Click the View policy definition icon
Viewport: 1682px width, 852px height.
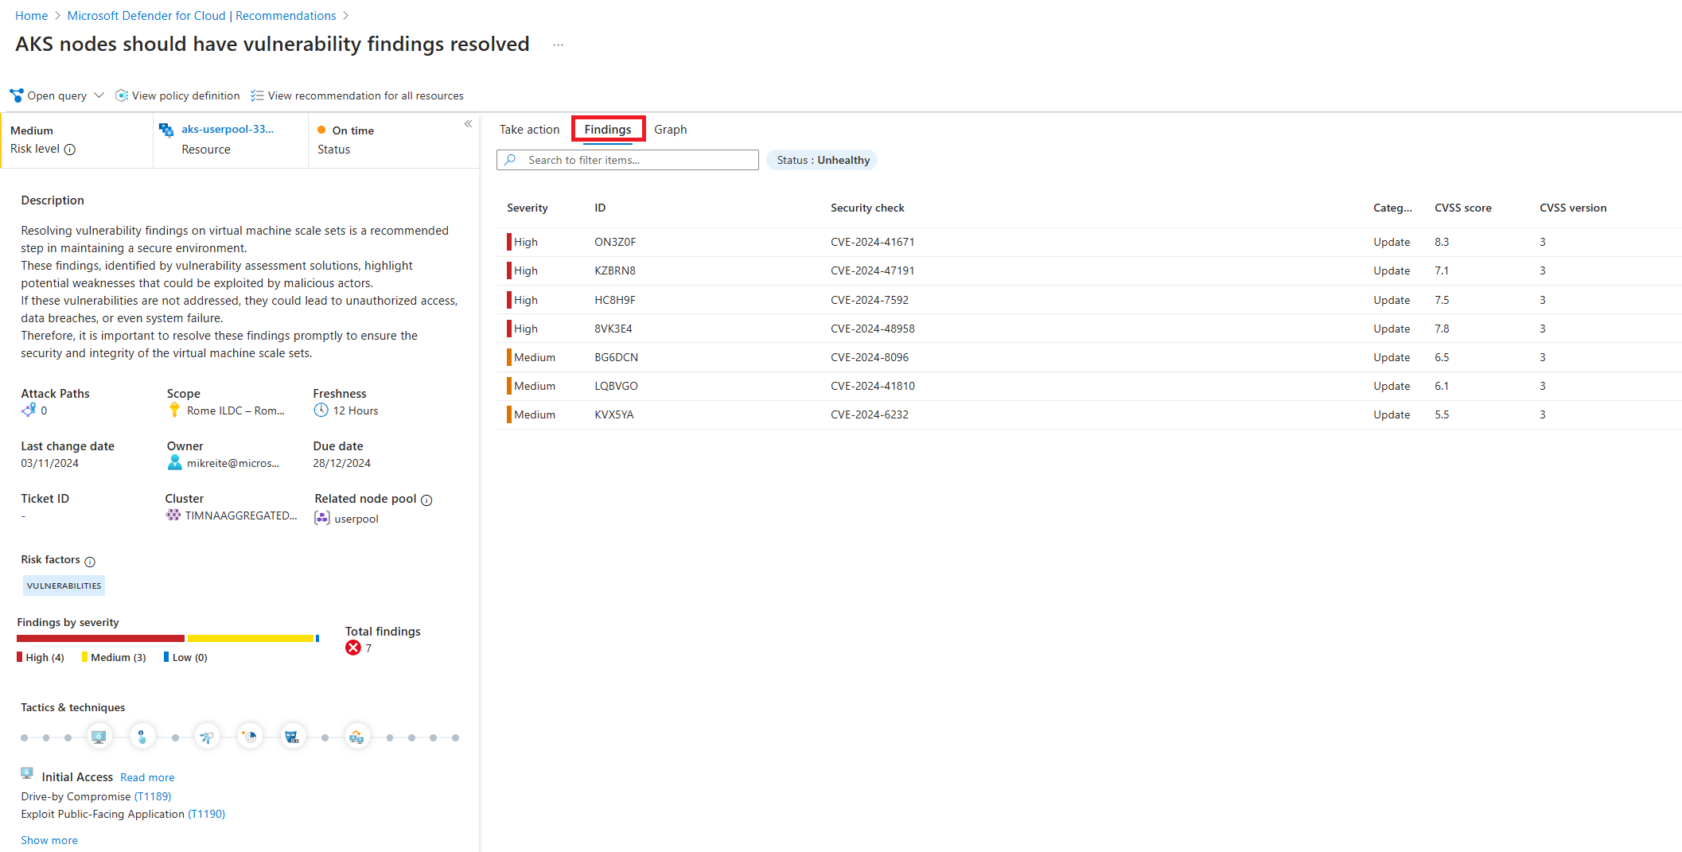click(x=122, y=95)
